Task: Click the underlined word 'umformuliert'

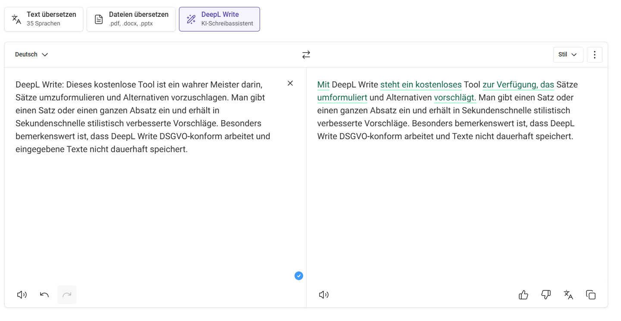Action: 342,97
